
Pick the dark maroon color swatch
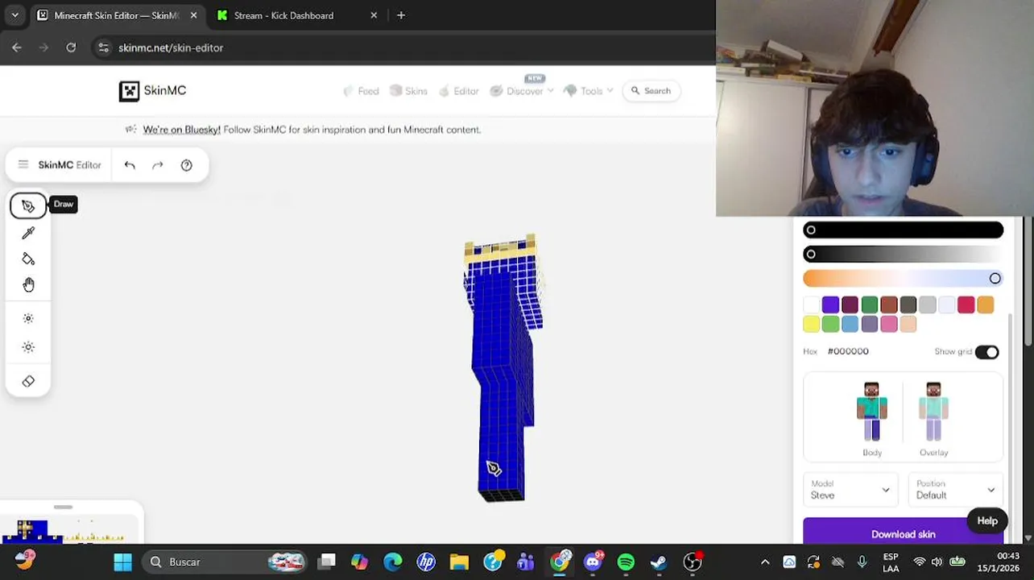tap(850, 304)
